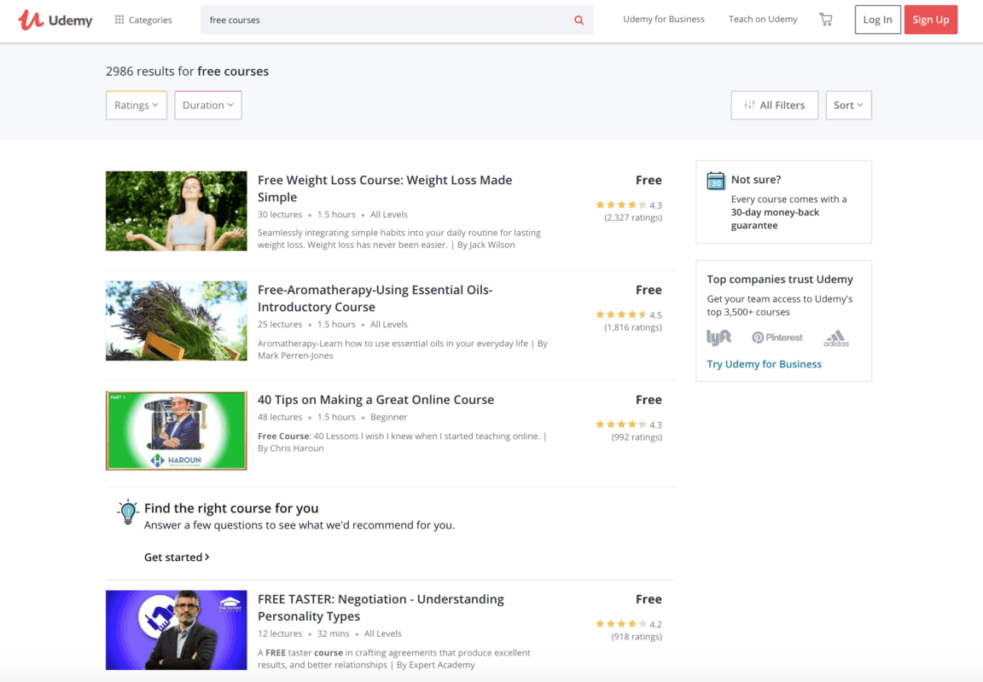Click the search magnifier icon
The width and height of the screenshot is (983, 682).
click(579, 20)
